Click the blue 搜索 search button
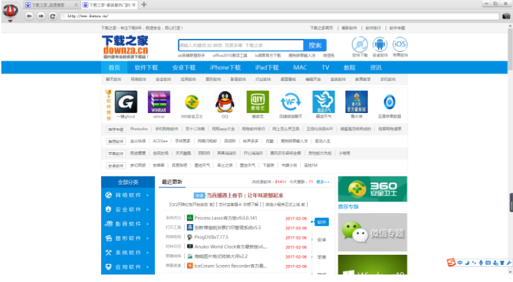 pos(314,45)
